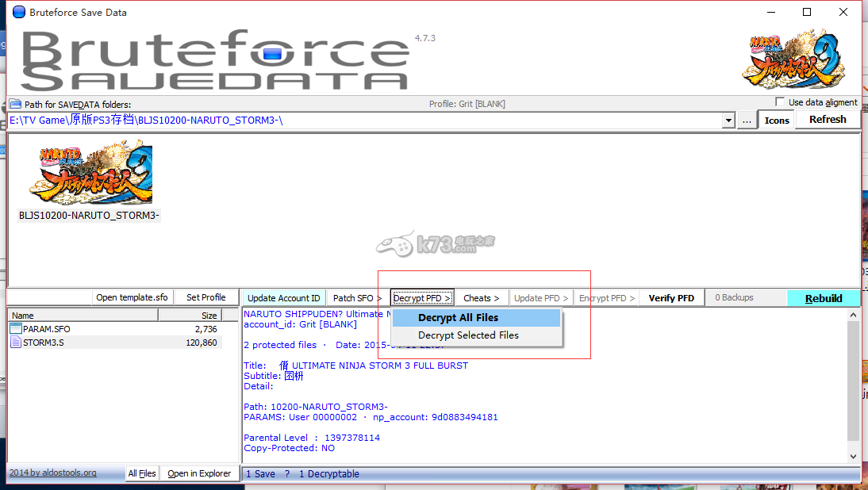The image size is (868, 490).
Task: Toggle the All Files filter button
Action: coord(142,473)
